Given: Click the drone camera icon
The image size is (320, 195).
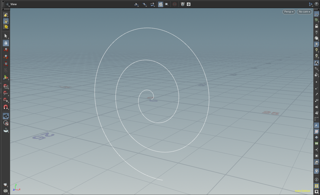Looking at the screenshot, I should (x=183, y=4).
